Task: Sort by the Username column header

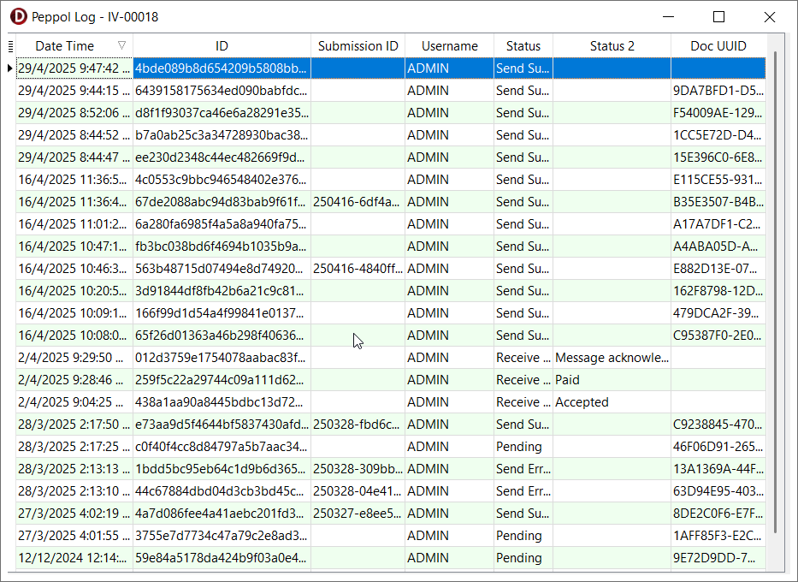Action: pos(449,46)
